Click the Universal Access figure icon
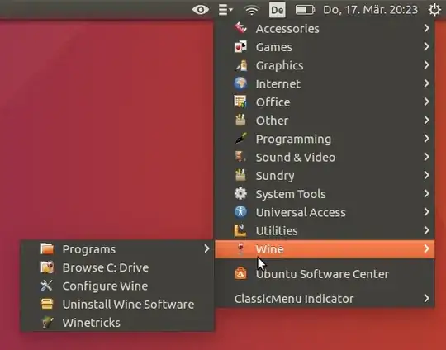446x350 pixels. (x=240, y=212)
